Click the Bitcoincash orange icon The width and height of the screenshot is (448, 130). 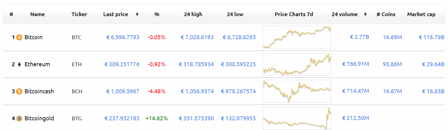tap(19, 91)
